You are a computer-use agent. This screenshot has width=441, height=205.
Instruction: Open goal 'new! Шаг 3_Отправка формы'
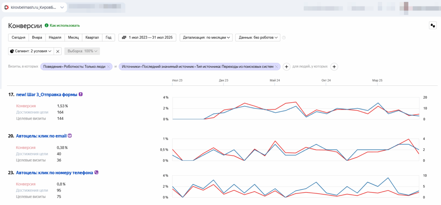click(46, 95)
